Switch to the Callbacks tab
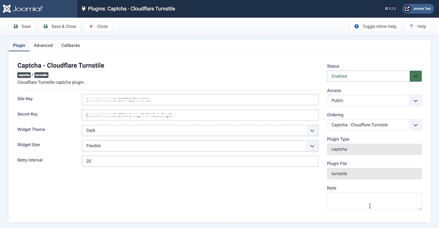The height and width of the screenshot is (228, 439). (x=71, y=45)
